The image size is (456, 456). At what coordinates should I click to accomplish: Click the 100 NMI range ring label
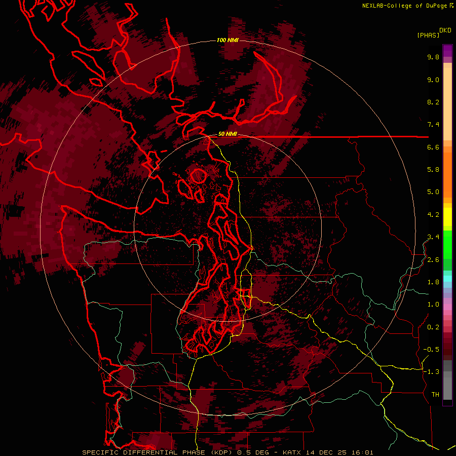[227, 40]
